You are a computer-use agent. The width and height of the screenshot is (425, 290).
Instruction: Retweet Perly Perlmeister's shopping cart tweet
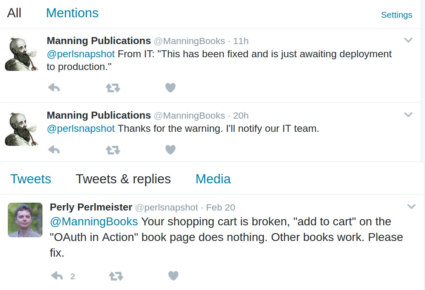[116, 276]
